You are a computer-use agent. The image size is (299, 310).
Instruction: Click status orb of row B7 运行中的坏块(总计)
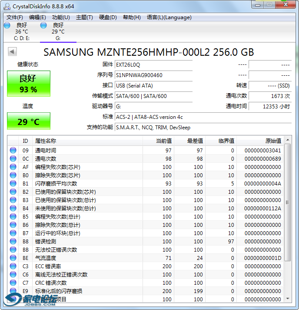(x=13, y=233)
